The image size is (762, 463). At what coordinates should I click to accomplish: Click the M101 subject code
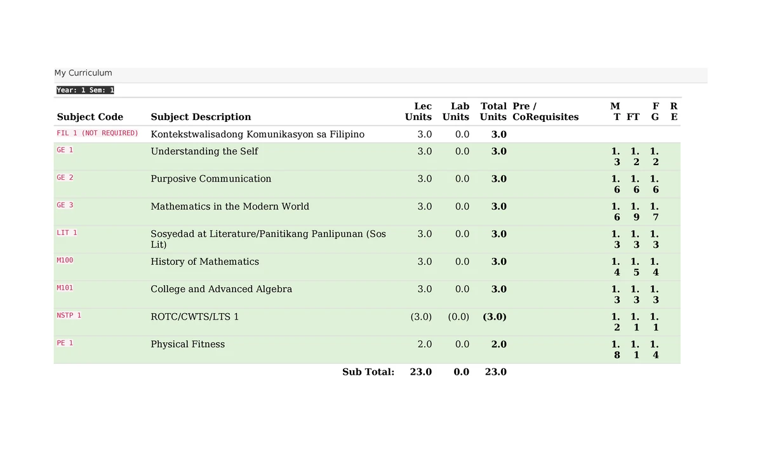click(65, 288)
